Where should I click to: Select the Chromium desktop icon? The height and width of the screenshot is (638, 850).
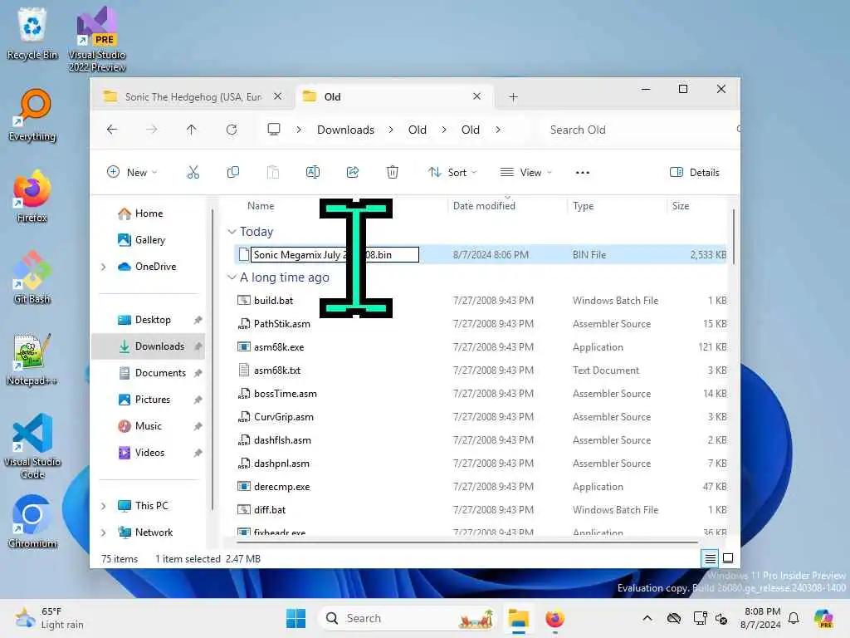(x=32, y=522)
